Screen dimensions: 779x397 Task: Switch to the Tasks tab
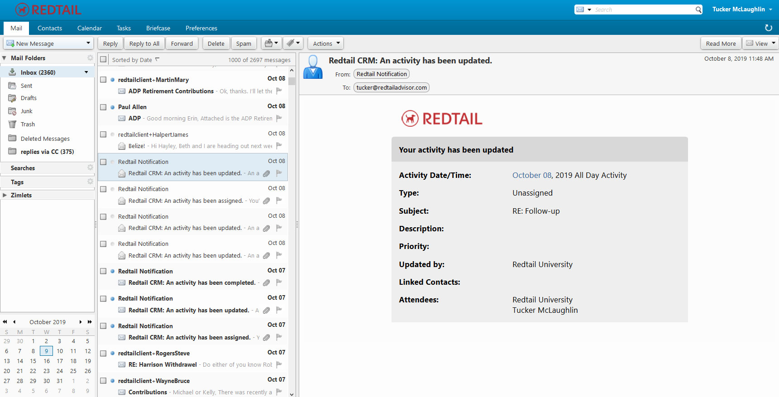[124, 28]
